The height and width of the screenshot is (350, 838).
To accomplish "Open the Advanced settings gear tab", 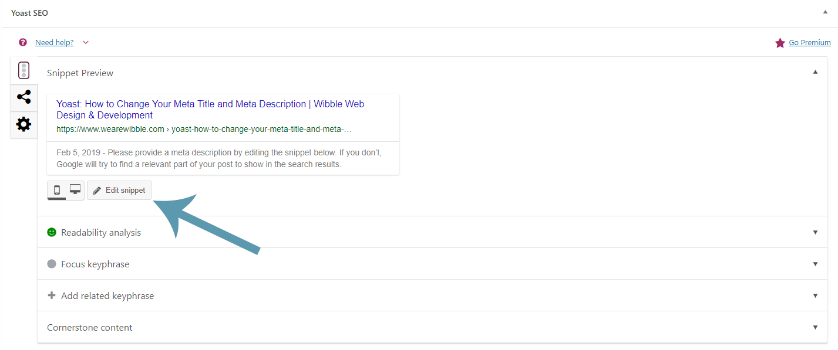I will click(x=23, y=124).
